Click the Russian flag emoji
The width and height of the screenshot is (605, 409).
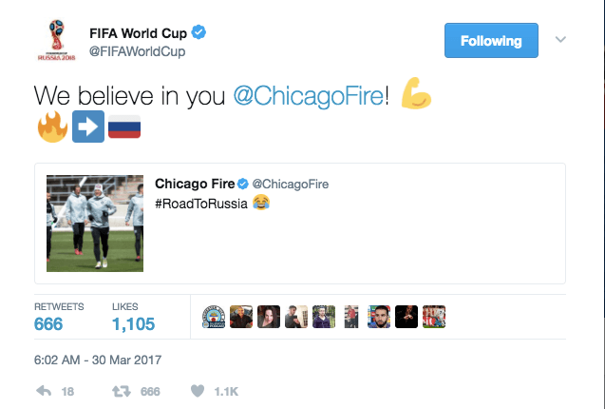tap(123, 127)
